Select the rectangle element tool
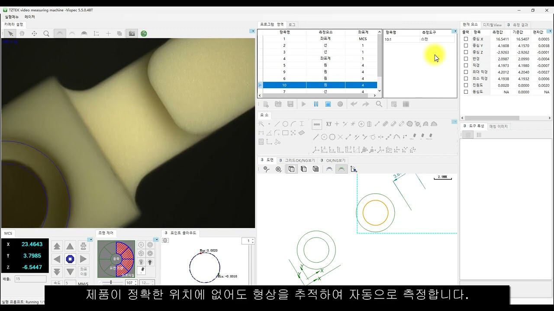Screen dimensions: 554x311 click(x=285, y=133)
